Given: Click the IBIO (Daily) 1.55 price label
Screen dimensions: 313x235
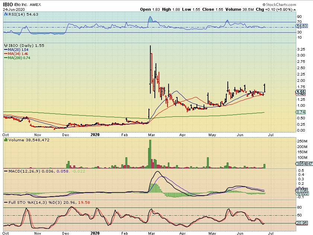Looking at the screenshot, I should click(x=26, y=45).
